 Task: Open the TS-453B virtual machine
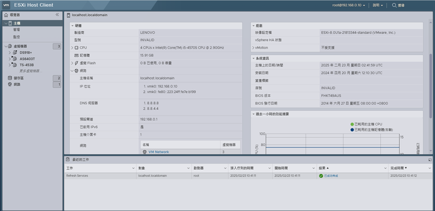coord(27,65)
